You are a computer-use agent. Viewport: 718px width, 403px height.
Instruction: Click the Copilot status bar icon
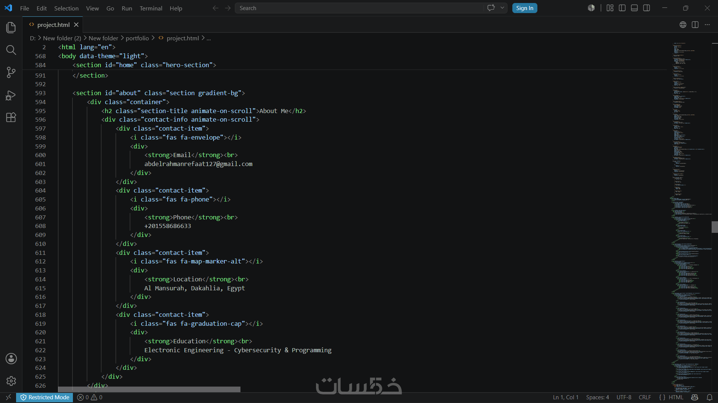coord(695,397)
